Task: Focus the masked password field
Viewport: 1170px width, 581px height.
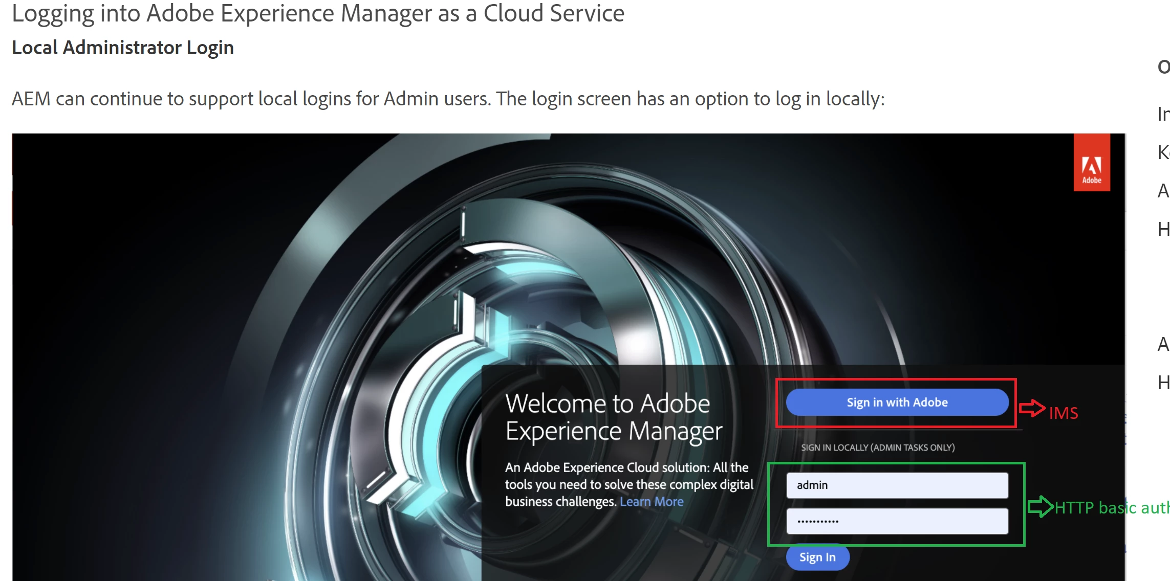Action: pyautogui.click(x=897, y=521)
